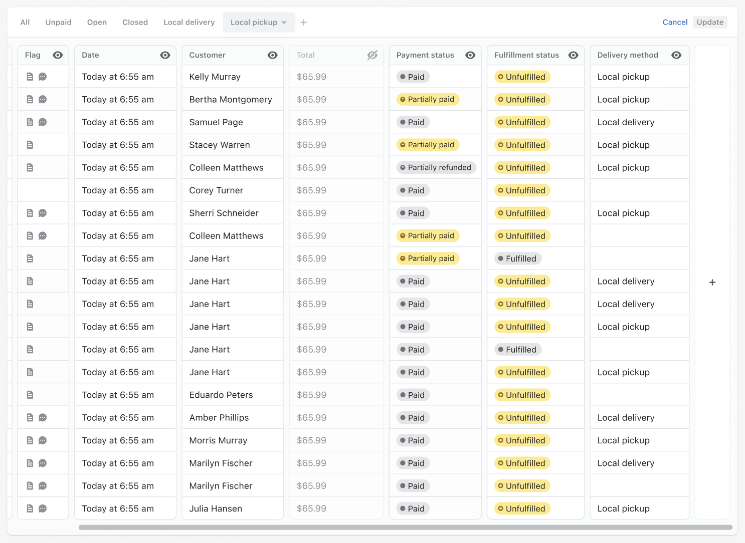The image size is (745, 543).
Task: Click the plus to add a new view
Action: click(303, 22)
